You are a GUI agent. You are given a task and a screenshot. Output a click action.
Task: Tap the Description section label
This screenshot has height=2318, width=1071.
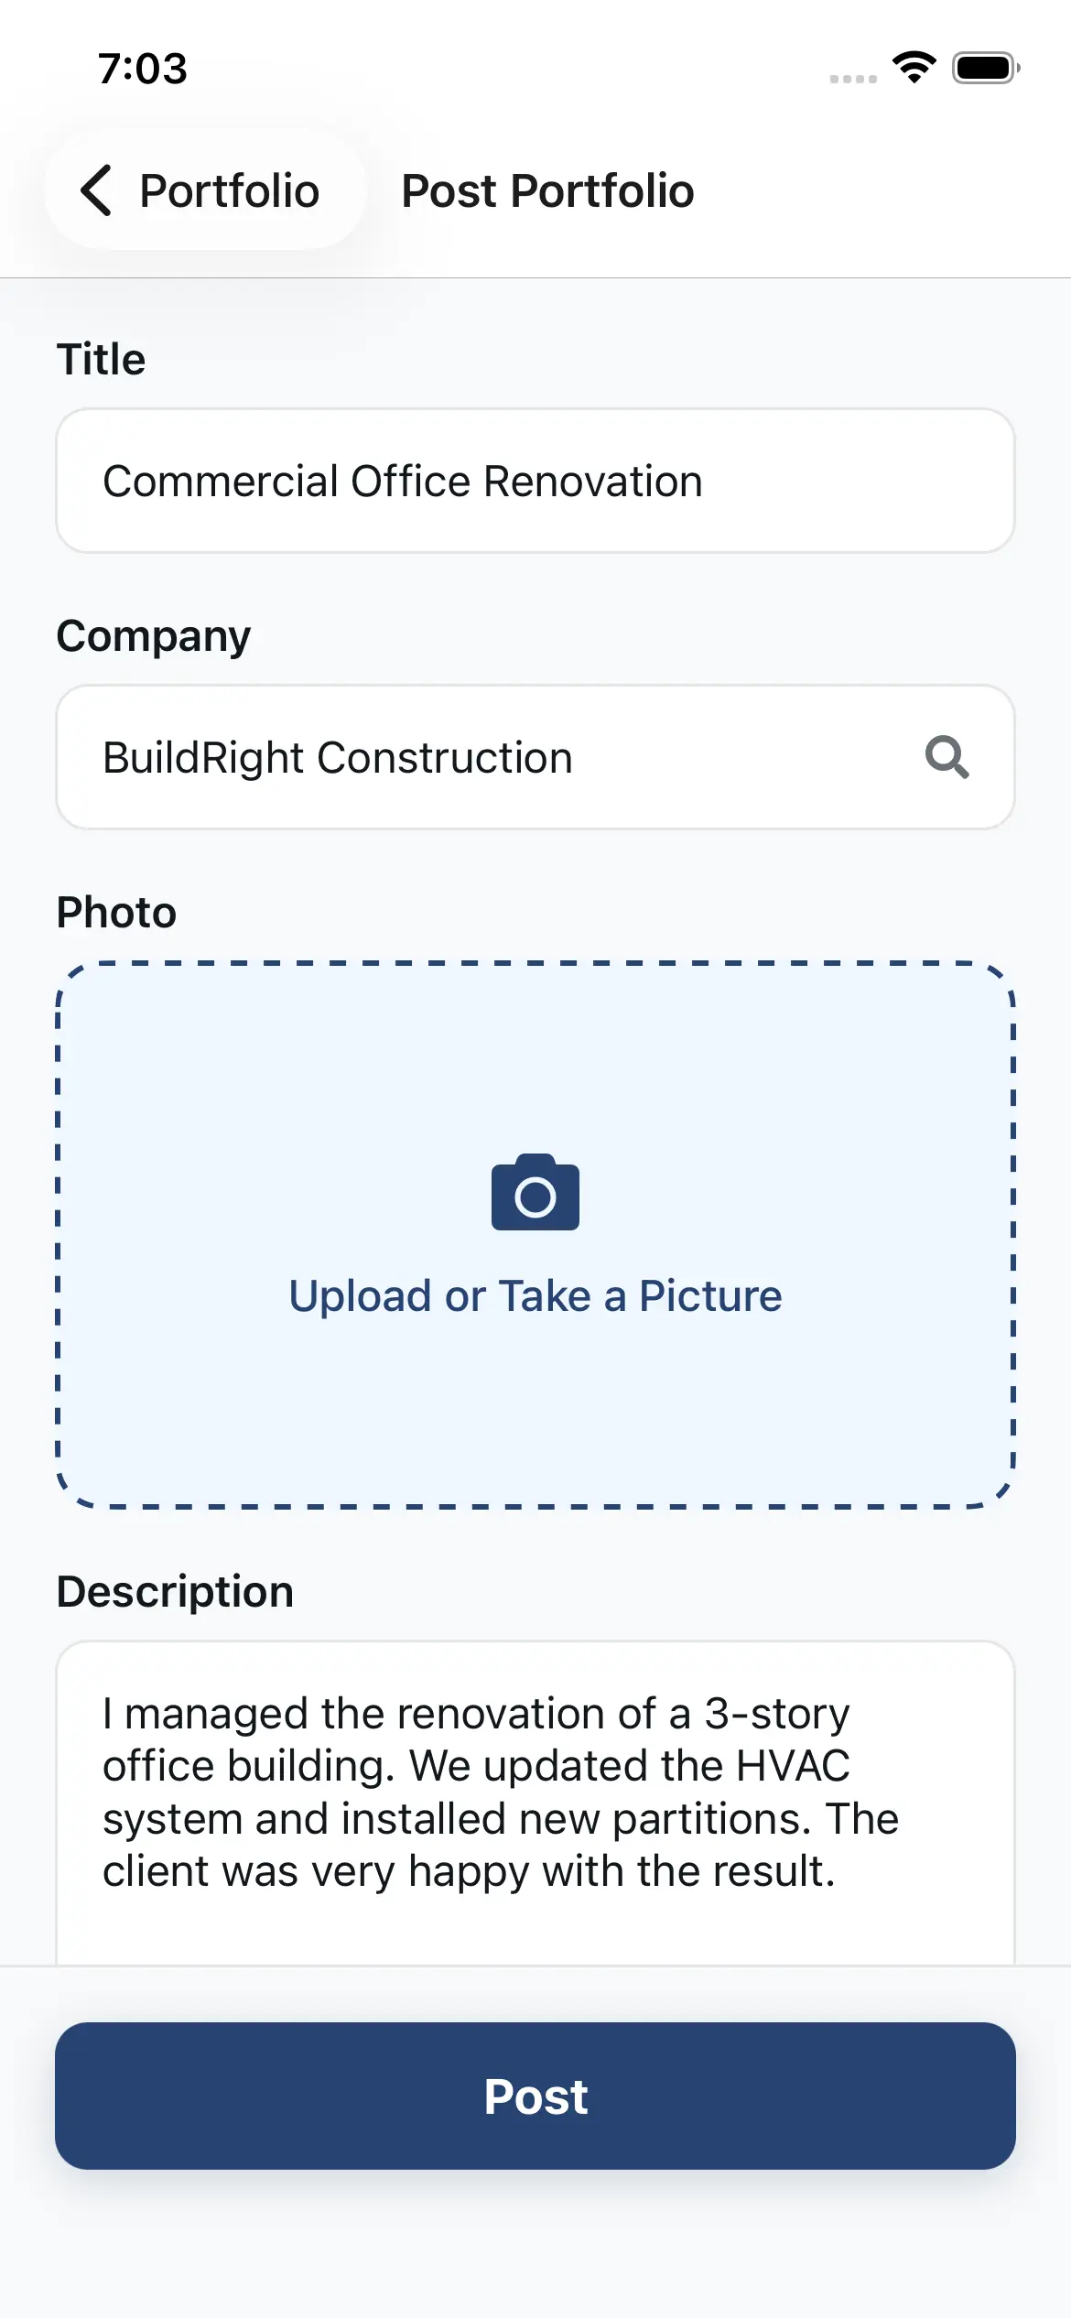(175, 1591)
